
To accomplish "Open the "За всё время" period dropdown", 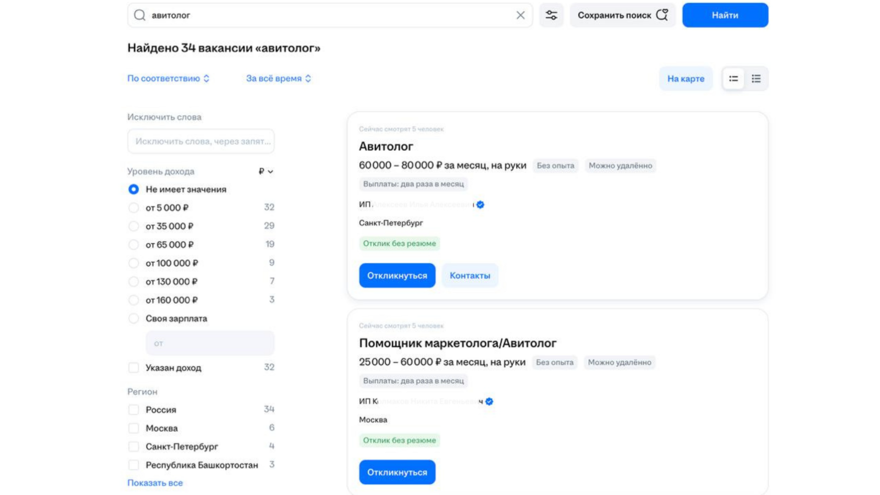I will [278, 79].
